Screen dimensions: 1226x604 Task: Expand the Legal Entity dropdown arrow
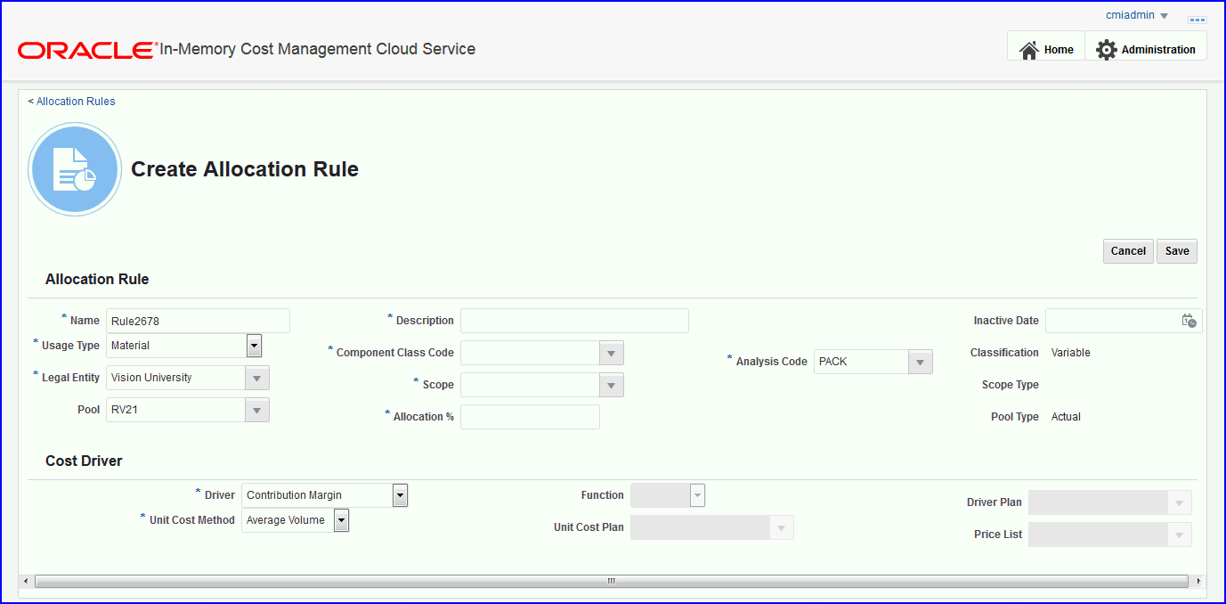(256, 378)
